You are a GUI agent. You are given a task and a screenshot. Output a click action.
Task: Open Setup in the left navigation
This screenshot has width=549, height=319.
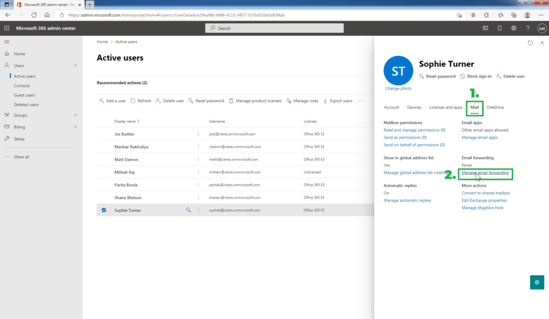[x=19, y=139]
